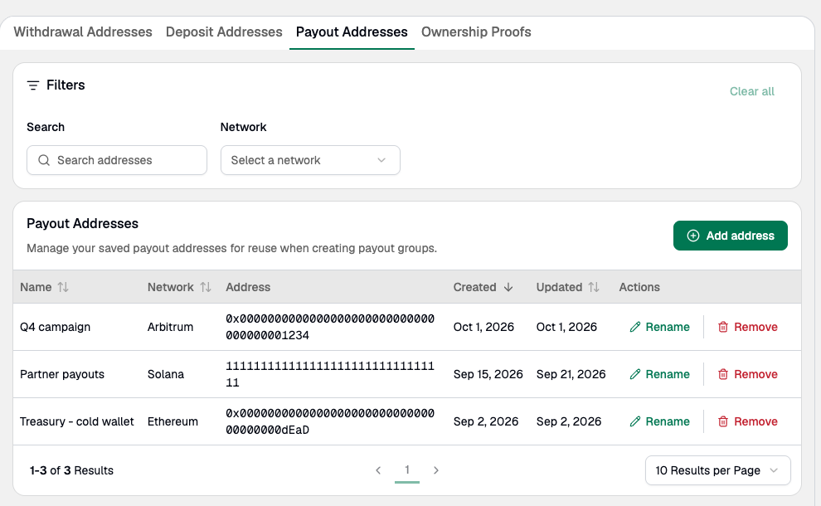Viewport: 821px width, 506px height.
Task: Click the address ending in dEaD
Action: [330, 421]
